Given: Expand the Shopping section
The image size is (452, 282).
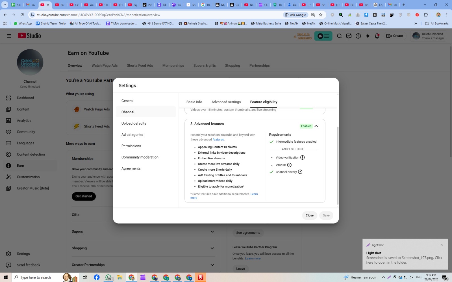Looking at the screenshot, I should 212,248.
